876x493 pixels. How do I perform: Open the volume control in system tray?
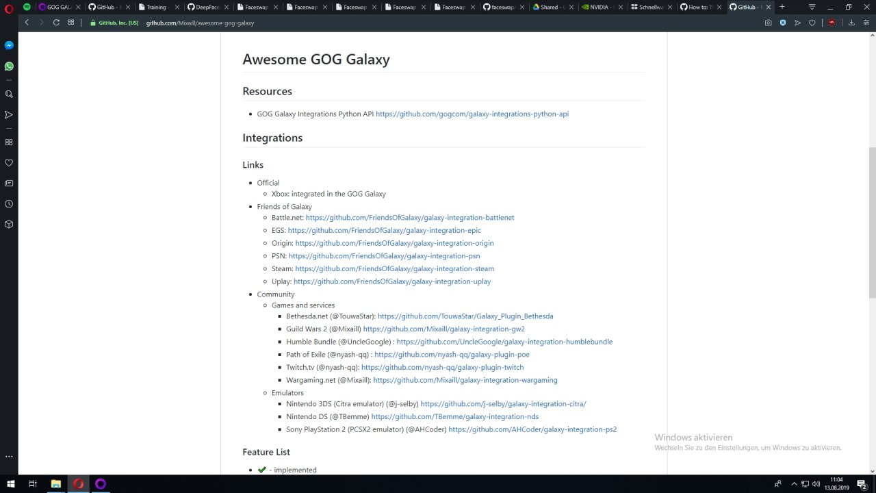click(x=816, y=484)
